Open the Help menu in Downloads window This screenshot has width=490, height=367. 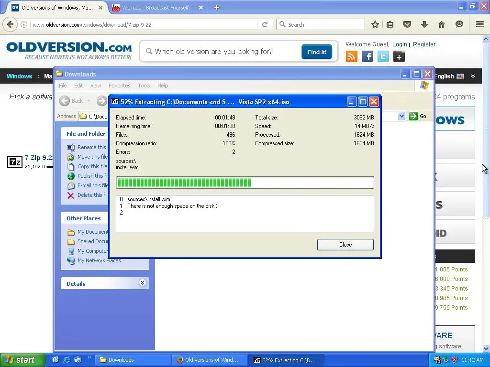pos(163,86)
